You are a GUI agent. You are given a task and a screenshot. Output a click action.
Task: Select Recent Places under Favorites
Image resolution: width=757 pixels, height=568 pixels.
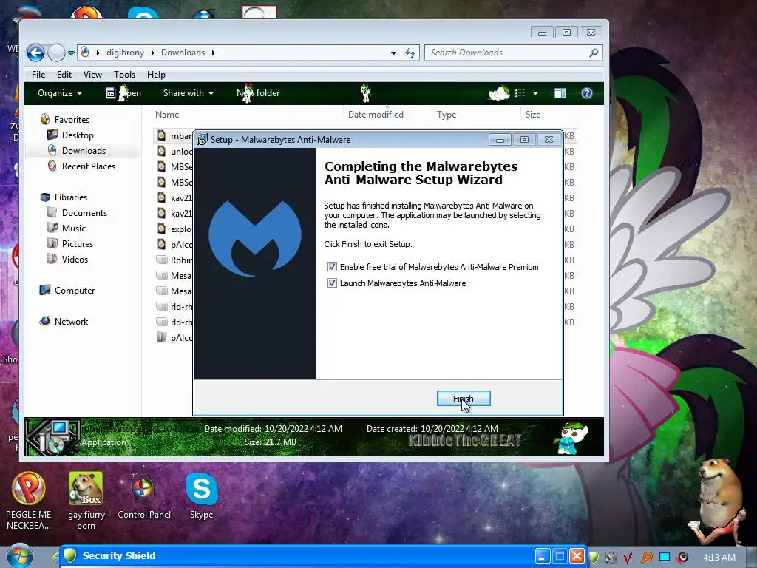(x=81, y=166)
